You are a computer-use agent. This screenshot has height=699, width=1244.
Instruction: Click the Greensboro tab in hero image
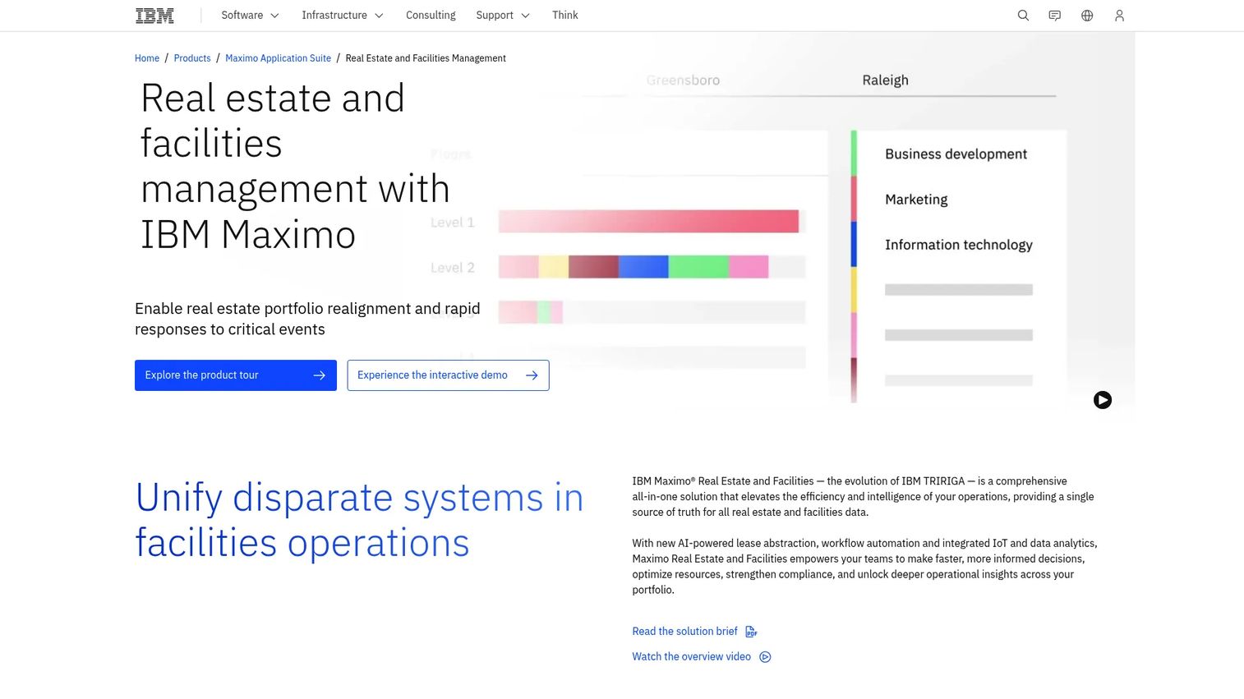pos(683,80)
